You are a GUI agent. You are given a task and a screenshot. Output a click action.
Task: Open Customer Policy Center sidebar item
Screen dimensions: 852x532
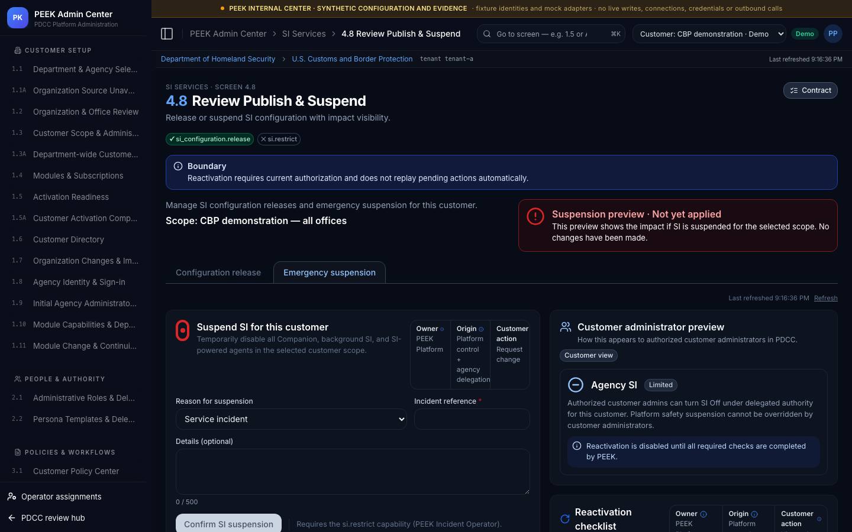coord(76,471)
